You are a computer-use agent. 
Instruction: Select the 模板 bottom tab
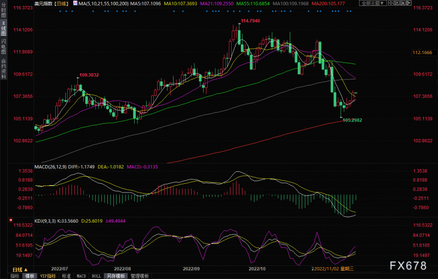click(30, 276)
